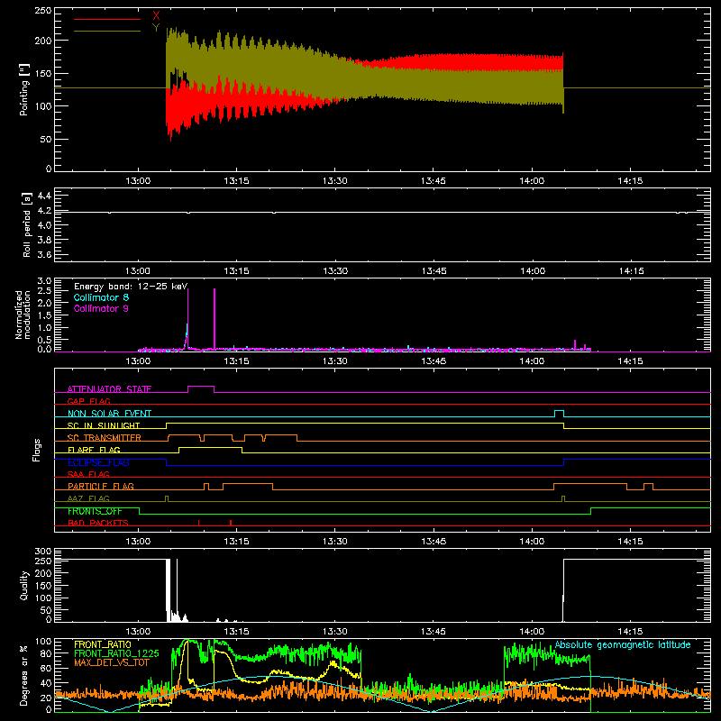Click the raised ATTENUATOR_STATE pulse segment

(x=201, y=387)
